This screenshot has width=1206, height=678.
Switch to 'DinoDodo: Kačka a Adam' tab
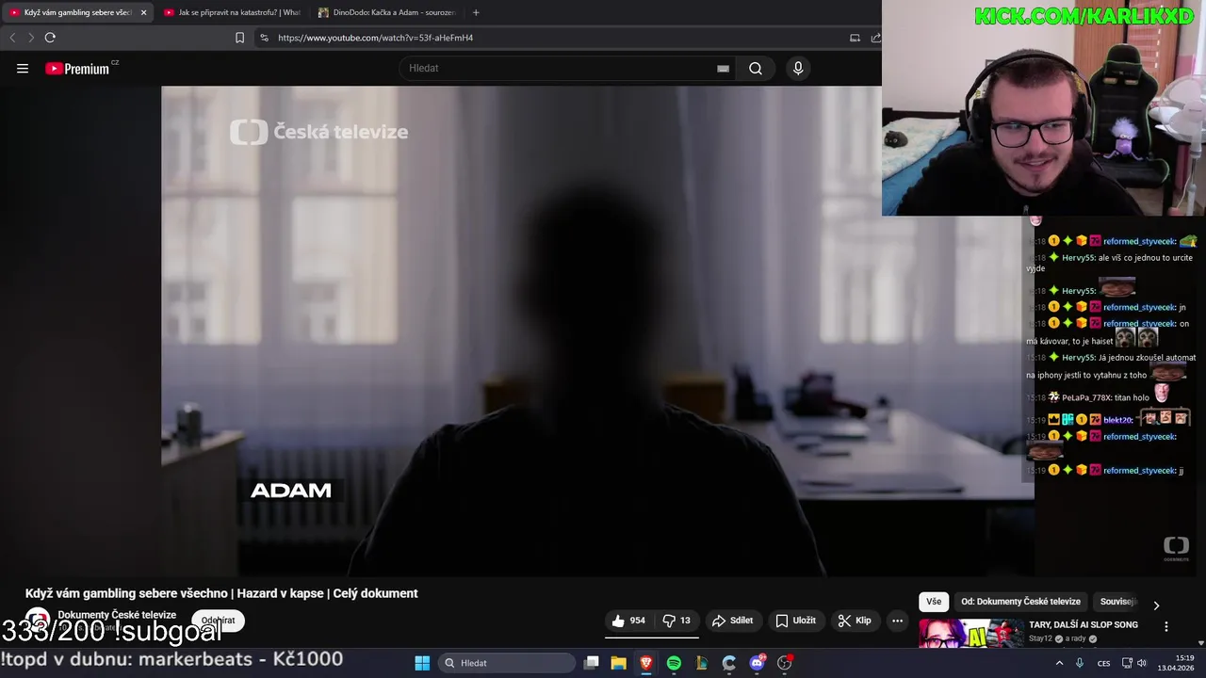(386, 12)
